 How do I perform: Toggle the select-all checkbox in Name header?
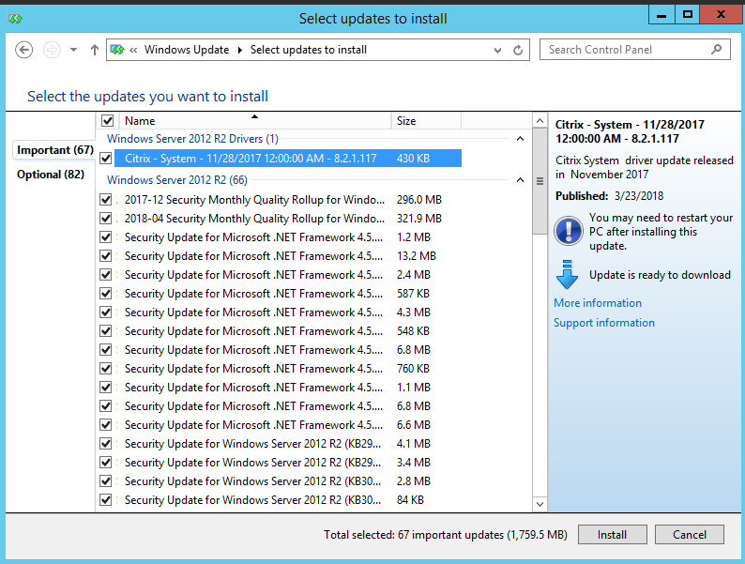click(107, 121)
